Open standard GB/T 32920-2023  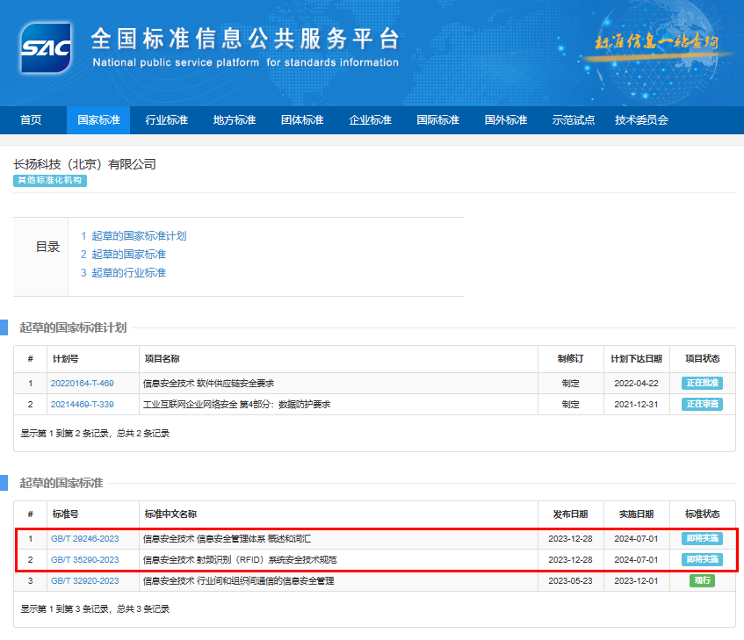[x=84, y=581]
